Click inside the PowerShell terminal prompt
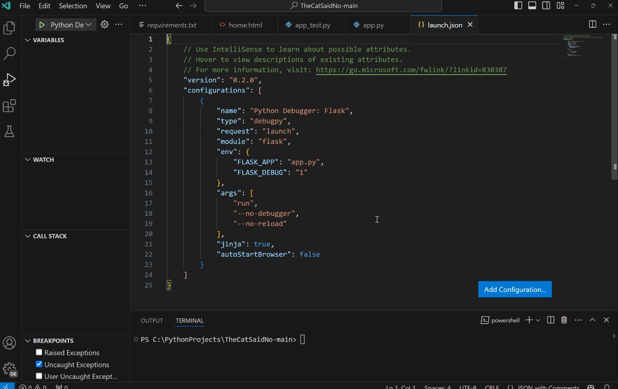Viewport: 618px width, 389px height. (x=302, y=339)
